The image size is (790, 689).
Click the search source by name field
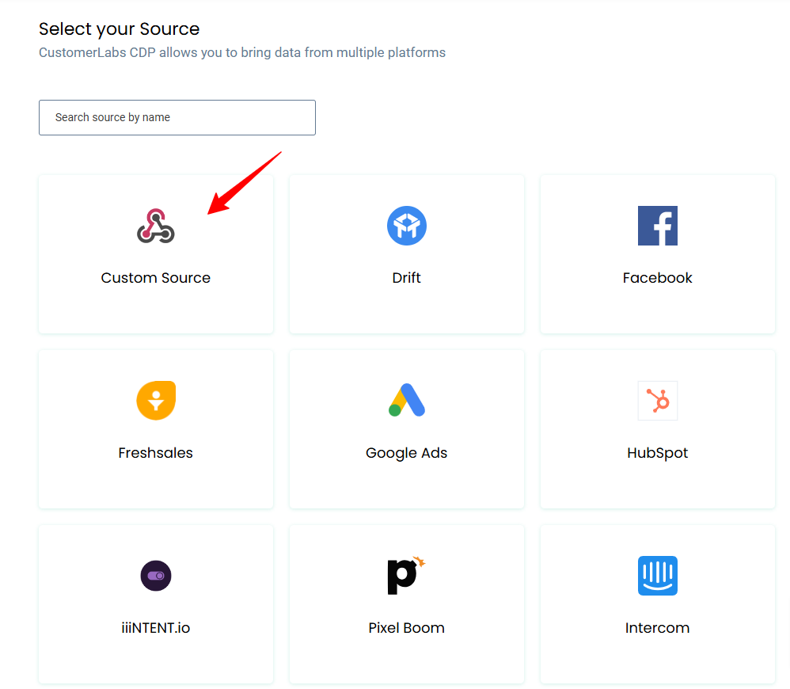click(x=177, y=117)
